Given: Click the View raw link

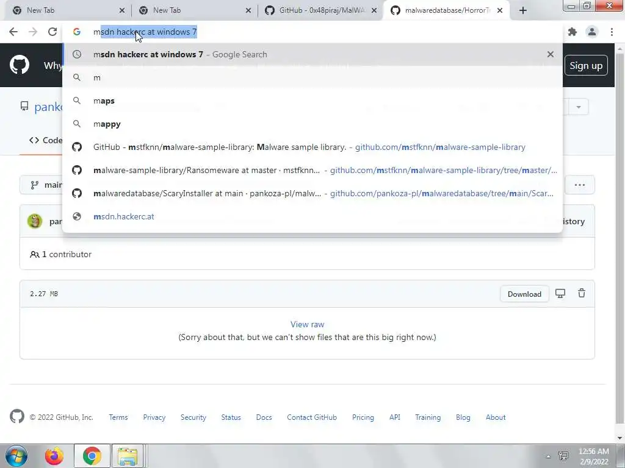Looking at the screenshot, I should [x=307, y=324].
